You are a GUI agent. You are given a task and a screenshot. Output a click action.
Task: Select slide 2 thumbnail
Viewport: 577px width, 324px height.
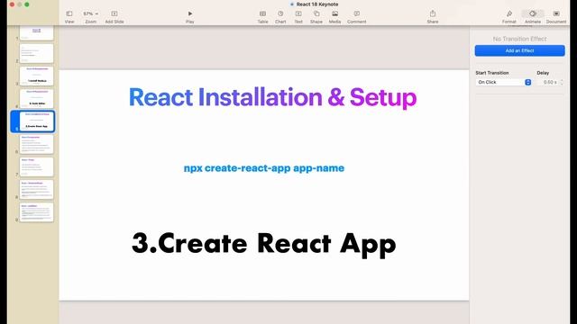tap(36, 53)
